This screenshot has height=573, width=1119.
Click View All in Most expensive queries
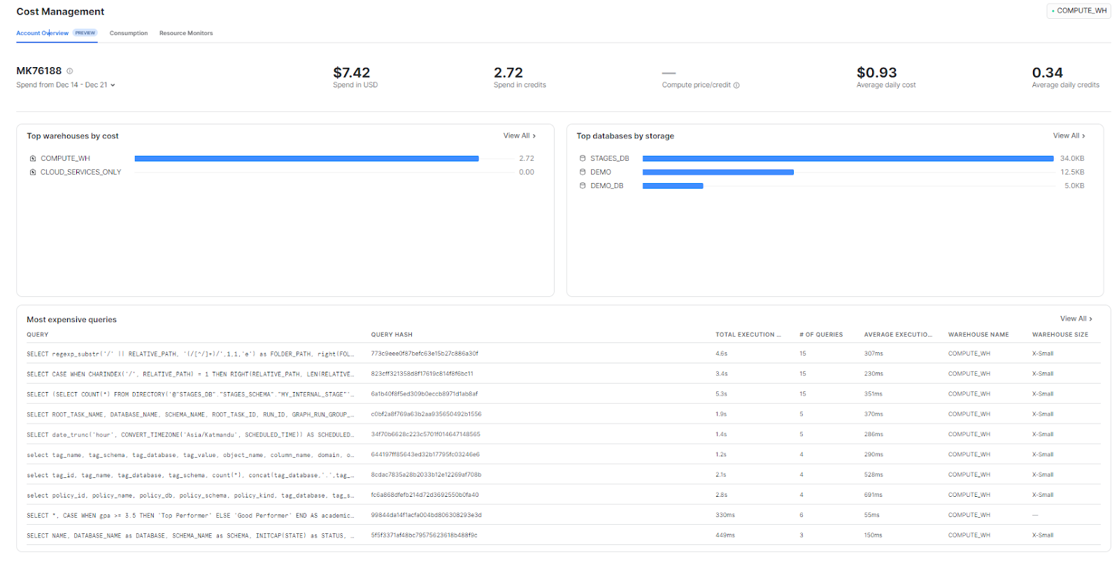(x=1076, y=319)
